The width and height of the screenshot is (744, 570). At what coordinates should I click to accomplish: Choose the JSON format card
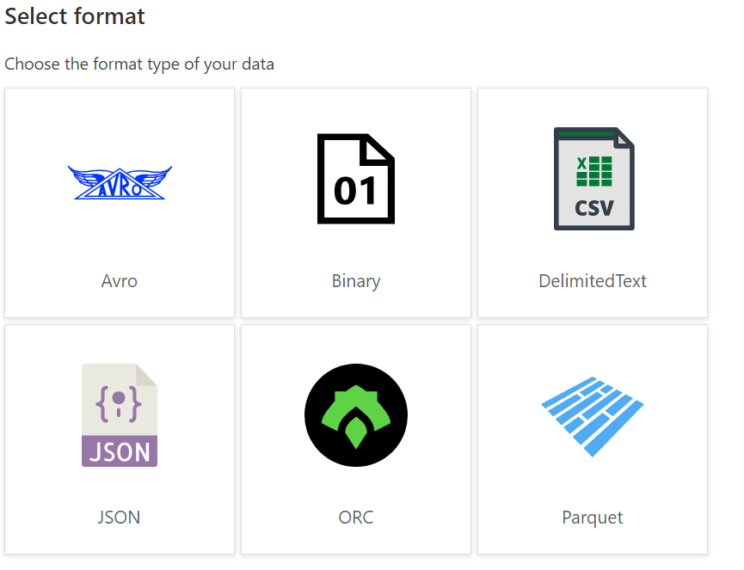(120, 439)
